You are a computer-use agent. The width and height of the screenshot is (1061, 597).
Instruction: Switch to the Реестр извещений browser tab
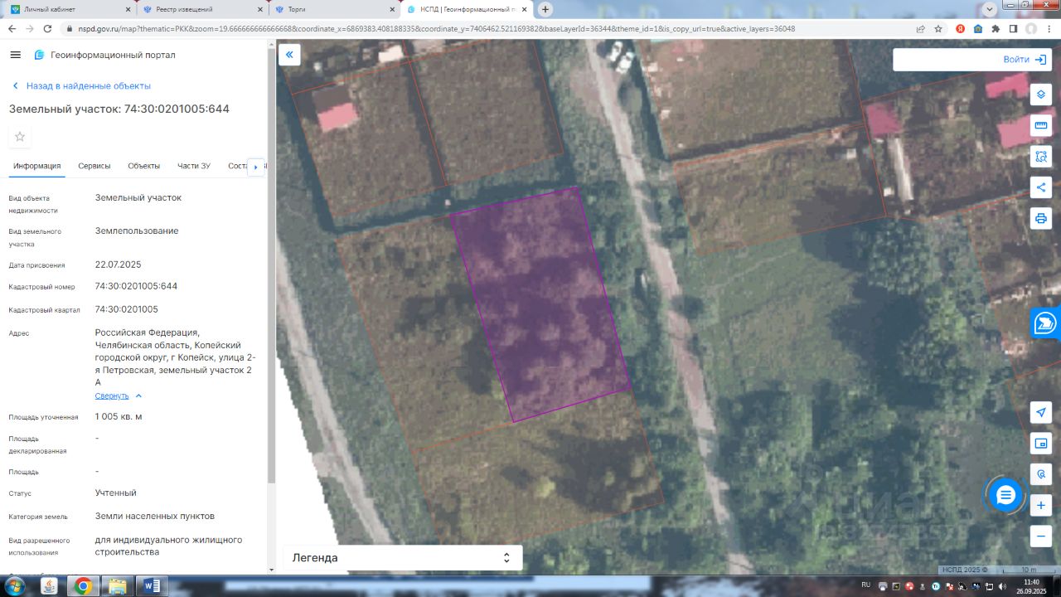click(x=202, y=9)
